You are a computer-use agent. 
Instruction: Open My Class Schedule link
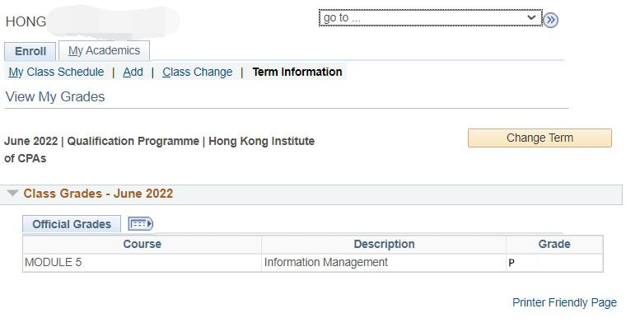point(56,72)
